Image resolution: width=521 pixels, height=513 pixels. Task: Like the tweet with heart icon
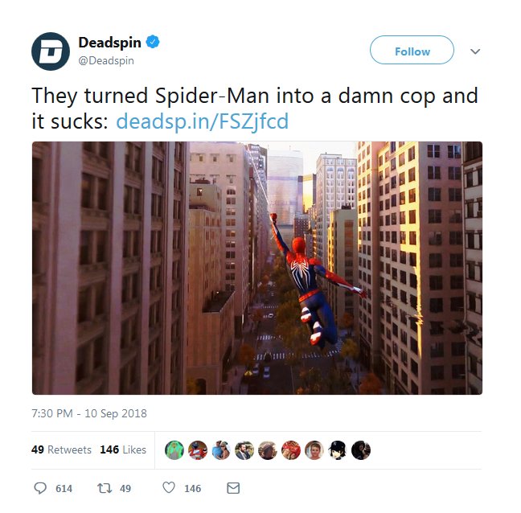coord(169,487)
